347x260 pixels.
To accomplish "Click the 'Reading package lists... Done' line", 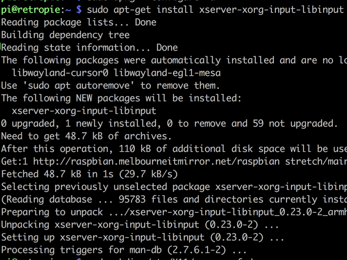I will pyautogui.click(x=79, y=23).
